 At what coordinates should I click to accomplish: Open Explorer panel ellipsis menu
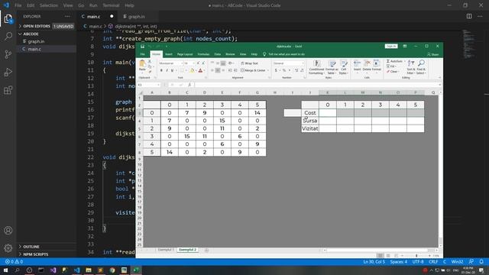[x=67, y=16]
